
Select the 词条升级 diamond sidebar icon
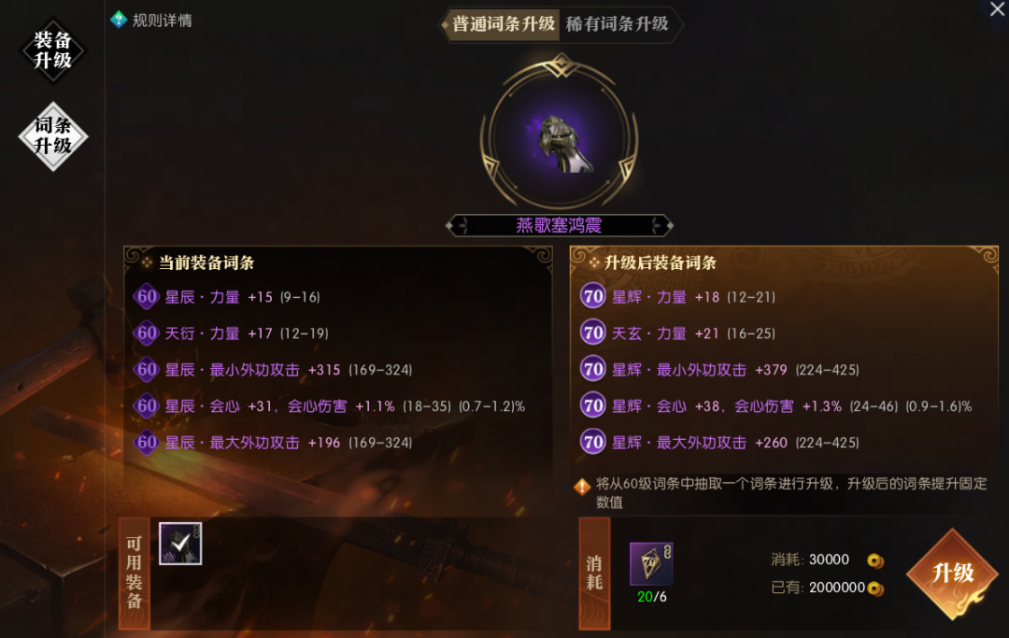tap(52, 135)
